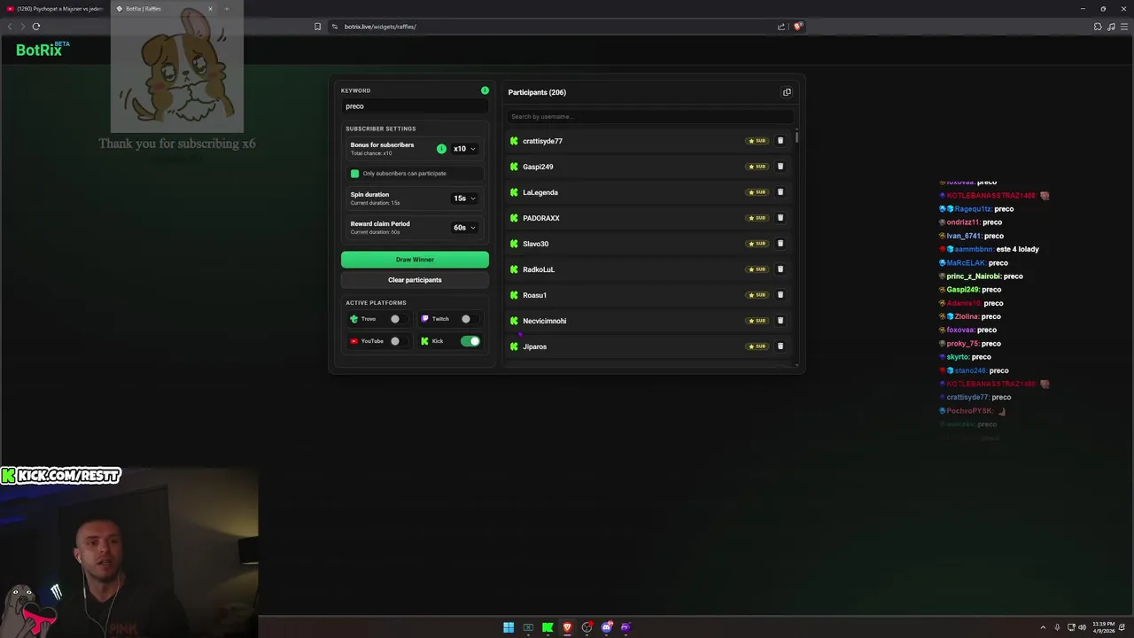The height and width of the screenshot is (638, 1134).
Task: Open Reward claim Period 60s dropdown
Action: (x=465, y=228)
